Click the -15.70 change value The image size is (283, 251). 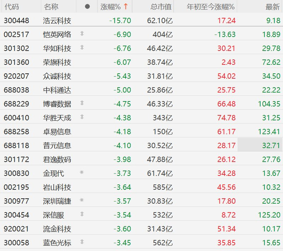tap(120, 21)
